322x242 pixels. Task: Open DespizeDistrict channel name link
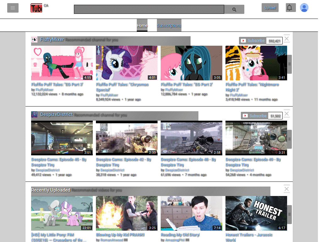point(56,114)
